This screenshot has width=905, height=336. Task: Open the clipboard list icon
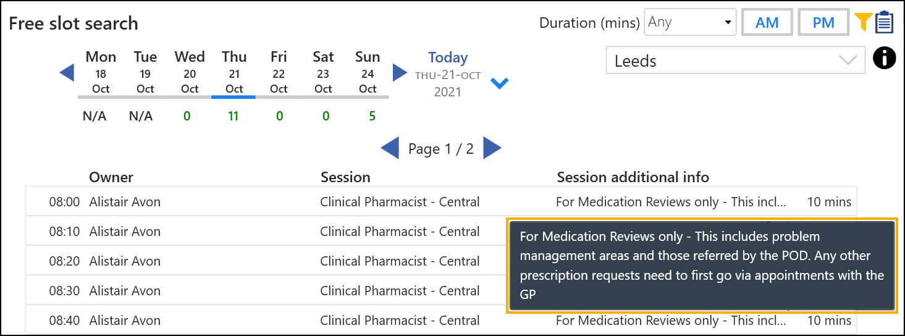click(x=885, y=22)
